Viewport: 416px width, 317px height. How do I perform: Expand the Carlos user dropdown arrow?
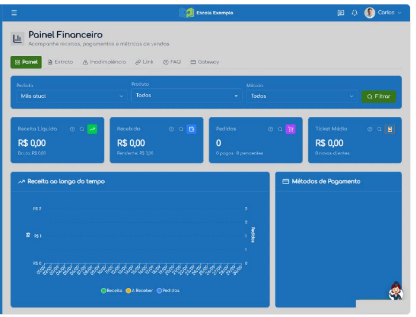click(399, 13)
